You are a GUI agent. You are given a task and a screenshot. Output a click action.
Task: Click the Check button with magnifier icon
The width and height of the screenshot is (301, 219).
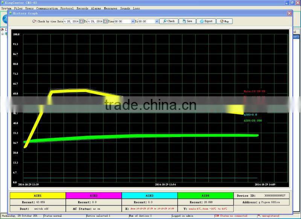169,21
